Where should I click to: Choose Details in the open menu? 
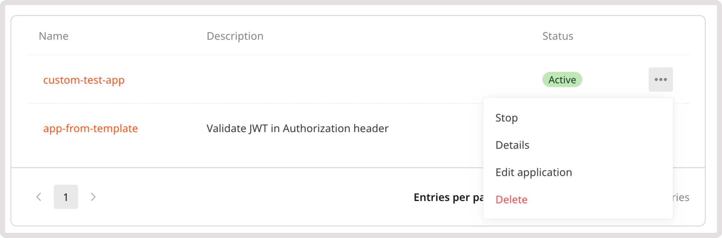(x=512, y=145)
